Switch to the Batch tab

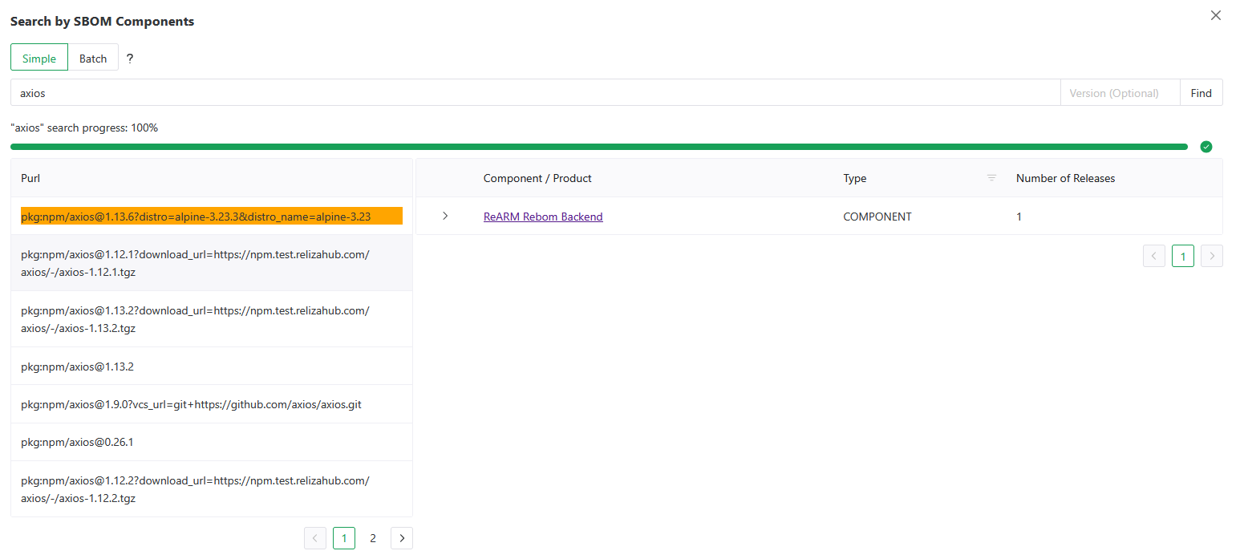[x=93, y=57]
